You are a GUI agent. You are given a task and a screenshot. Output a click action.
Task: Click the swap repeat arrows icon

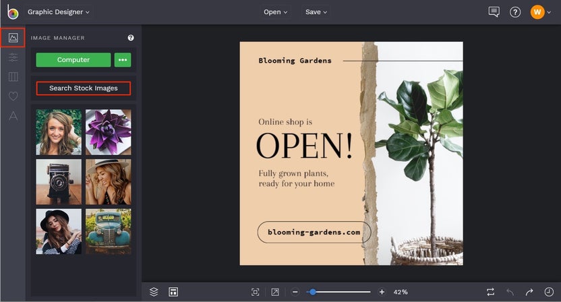tap(490, 292)
